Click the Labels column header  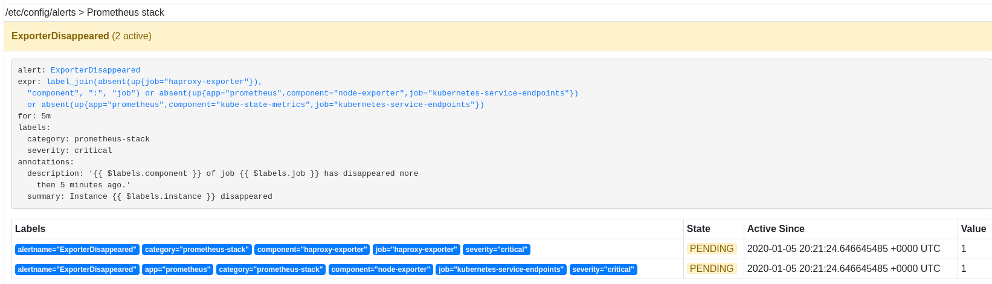coord(30,229)
